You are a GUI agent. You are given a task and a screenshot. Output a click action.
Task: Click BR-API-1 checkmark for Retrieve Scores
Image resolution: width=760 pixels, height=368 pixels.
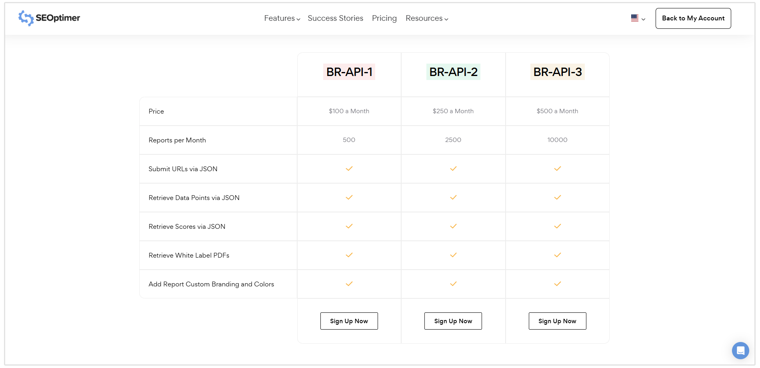pyautogui.click(x=349, y=226)
